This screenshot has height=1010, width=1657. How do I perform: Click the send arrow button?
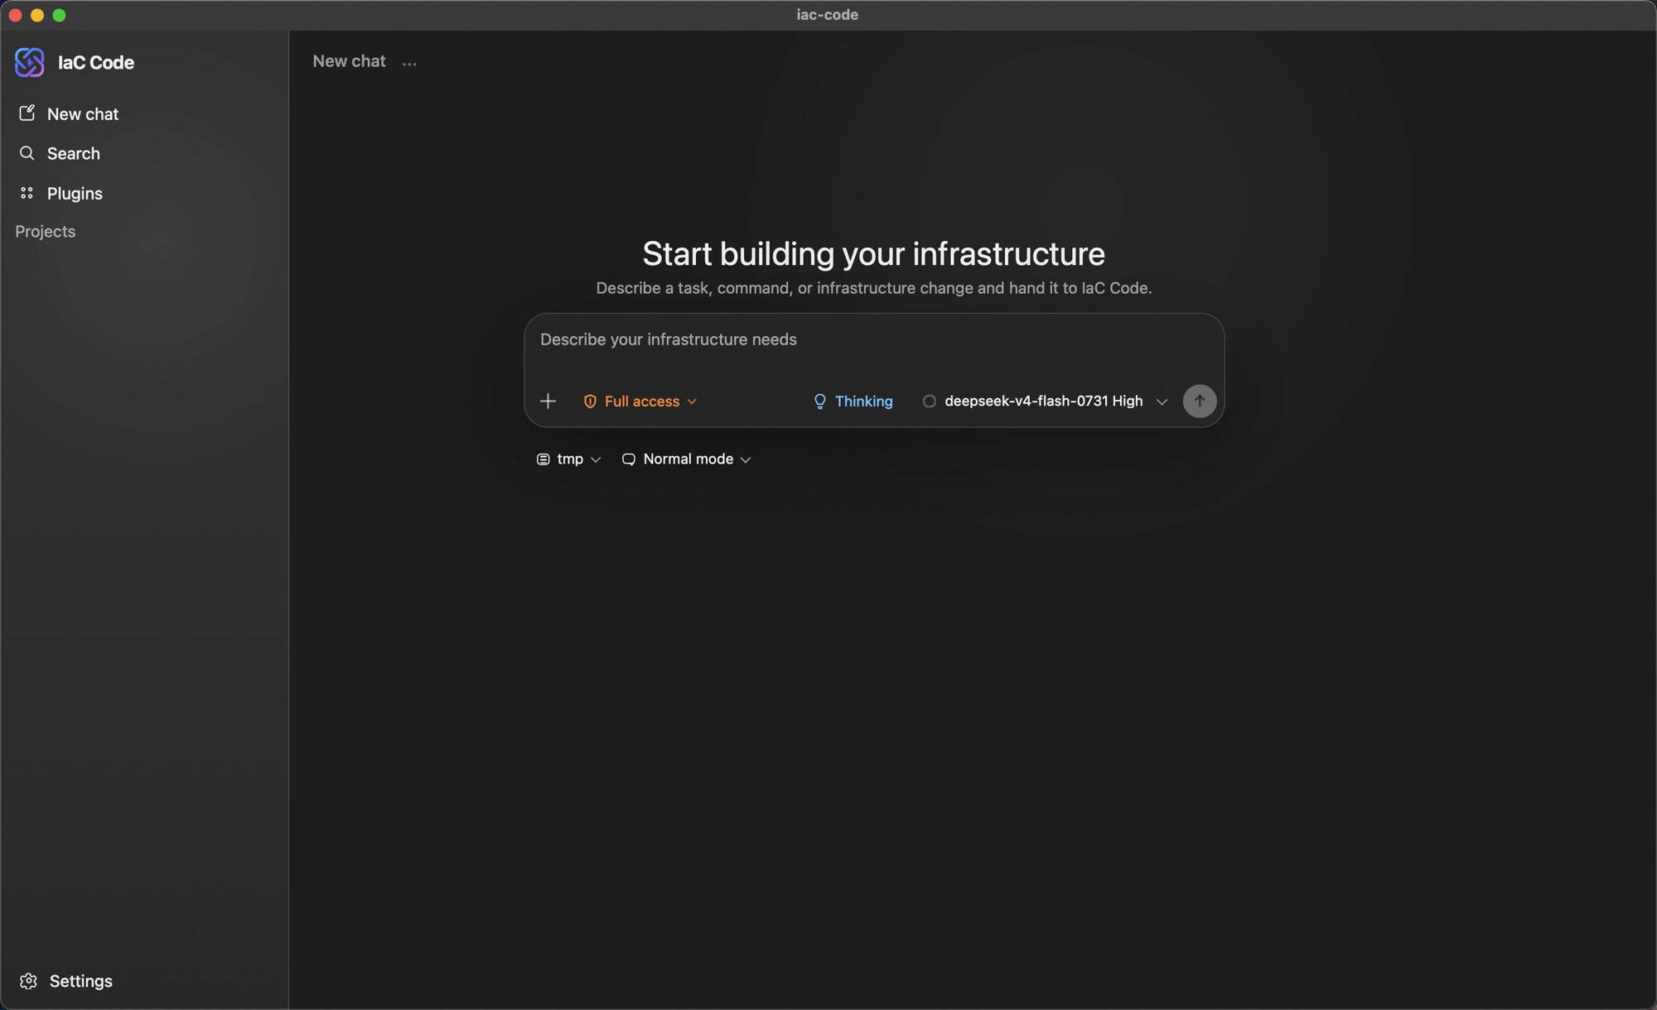point(1199,402)
